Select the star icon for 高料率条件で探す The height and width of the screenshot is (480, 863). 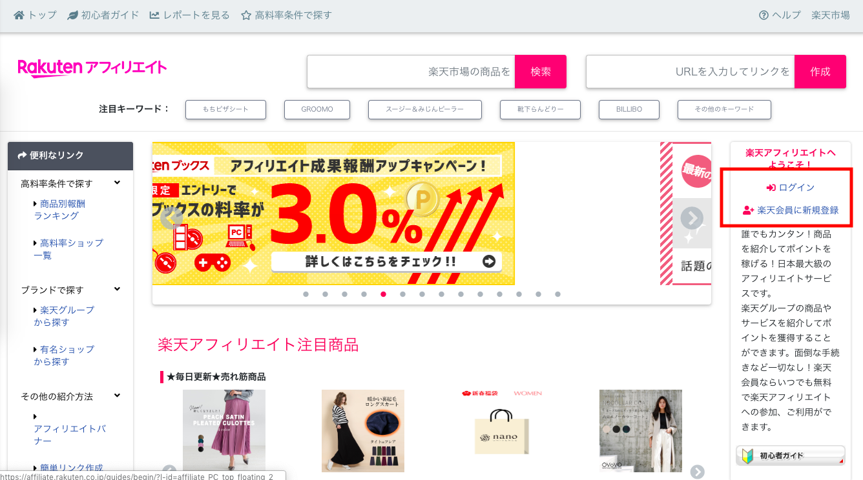[245, 15]
